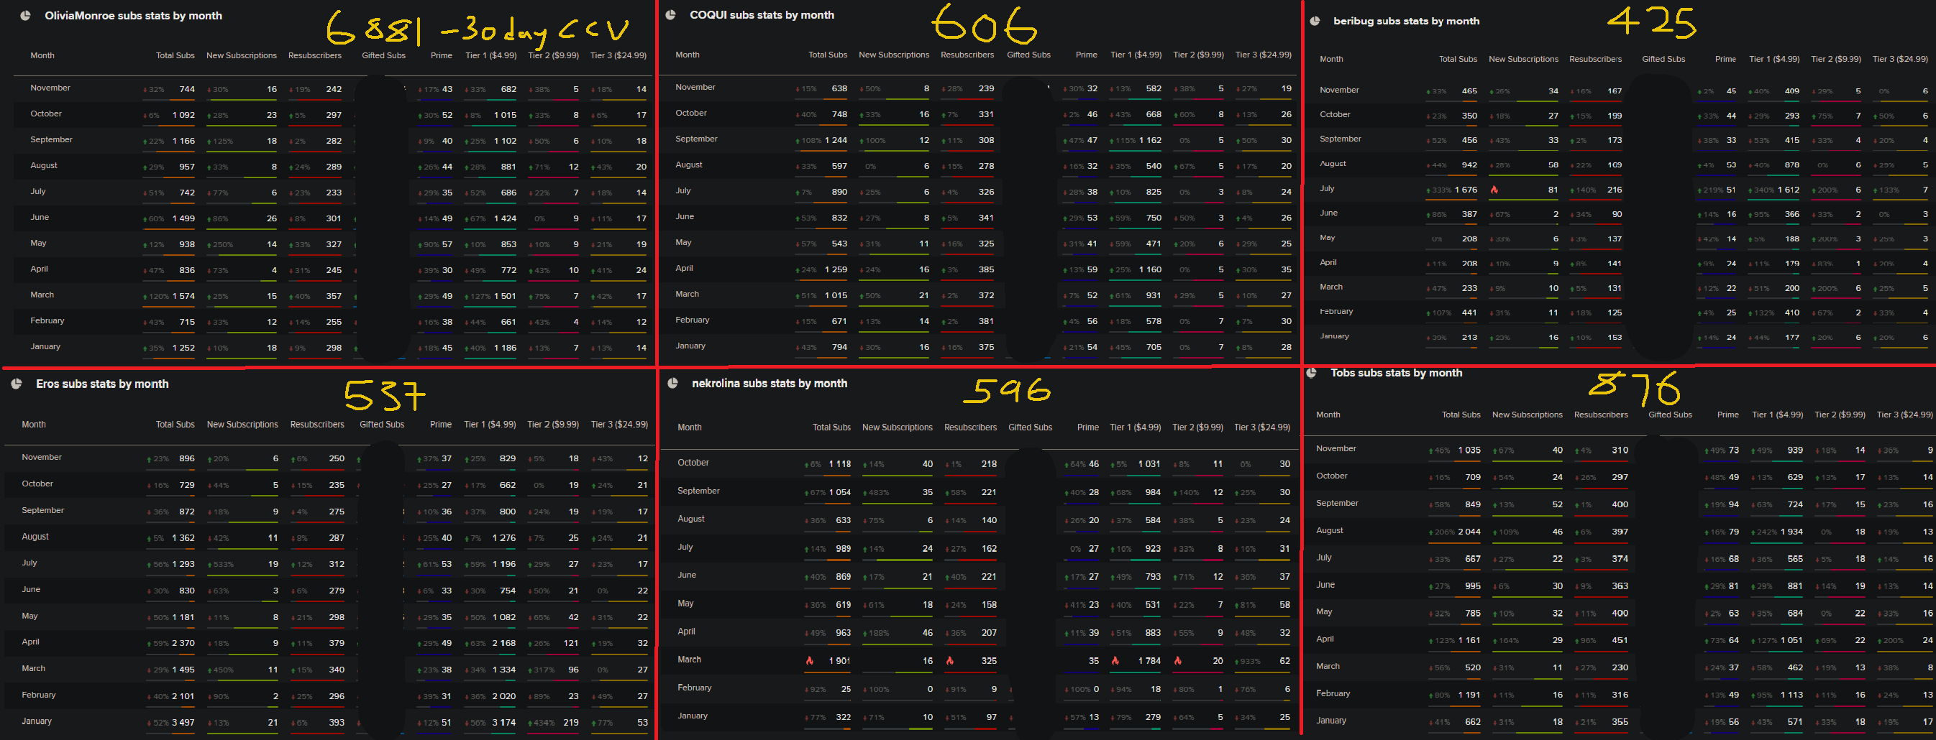
Task: Select the 'beribug subs stats by month' title
Action: pyautogui.click(x=1406, y=21)
